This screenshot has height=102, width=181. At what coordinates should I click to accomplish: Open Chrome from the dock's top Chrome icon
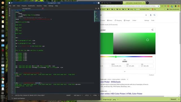(x=3, y=17)
